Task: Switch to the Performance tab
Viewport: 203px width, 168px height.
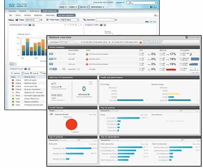Action: click(34, 11)
